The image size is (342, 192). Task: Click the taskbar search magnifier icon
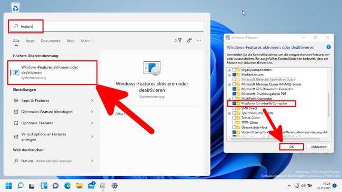point(21,186)
